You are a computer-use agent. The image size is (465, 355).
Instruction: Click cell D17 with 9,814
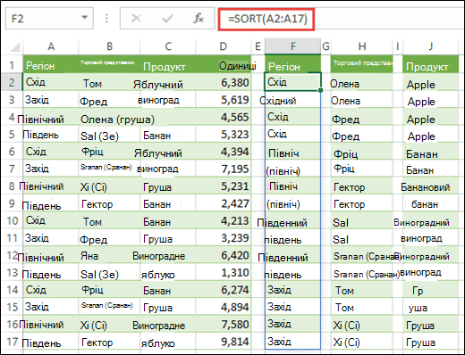[x=224, y=341]
